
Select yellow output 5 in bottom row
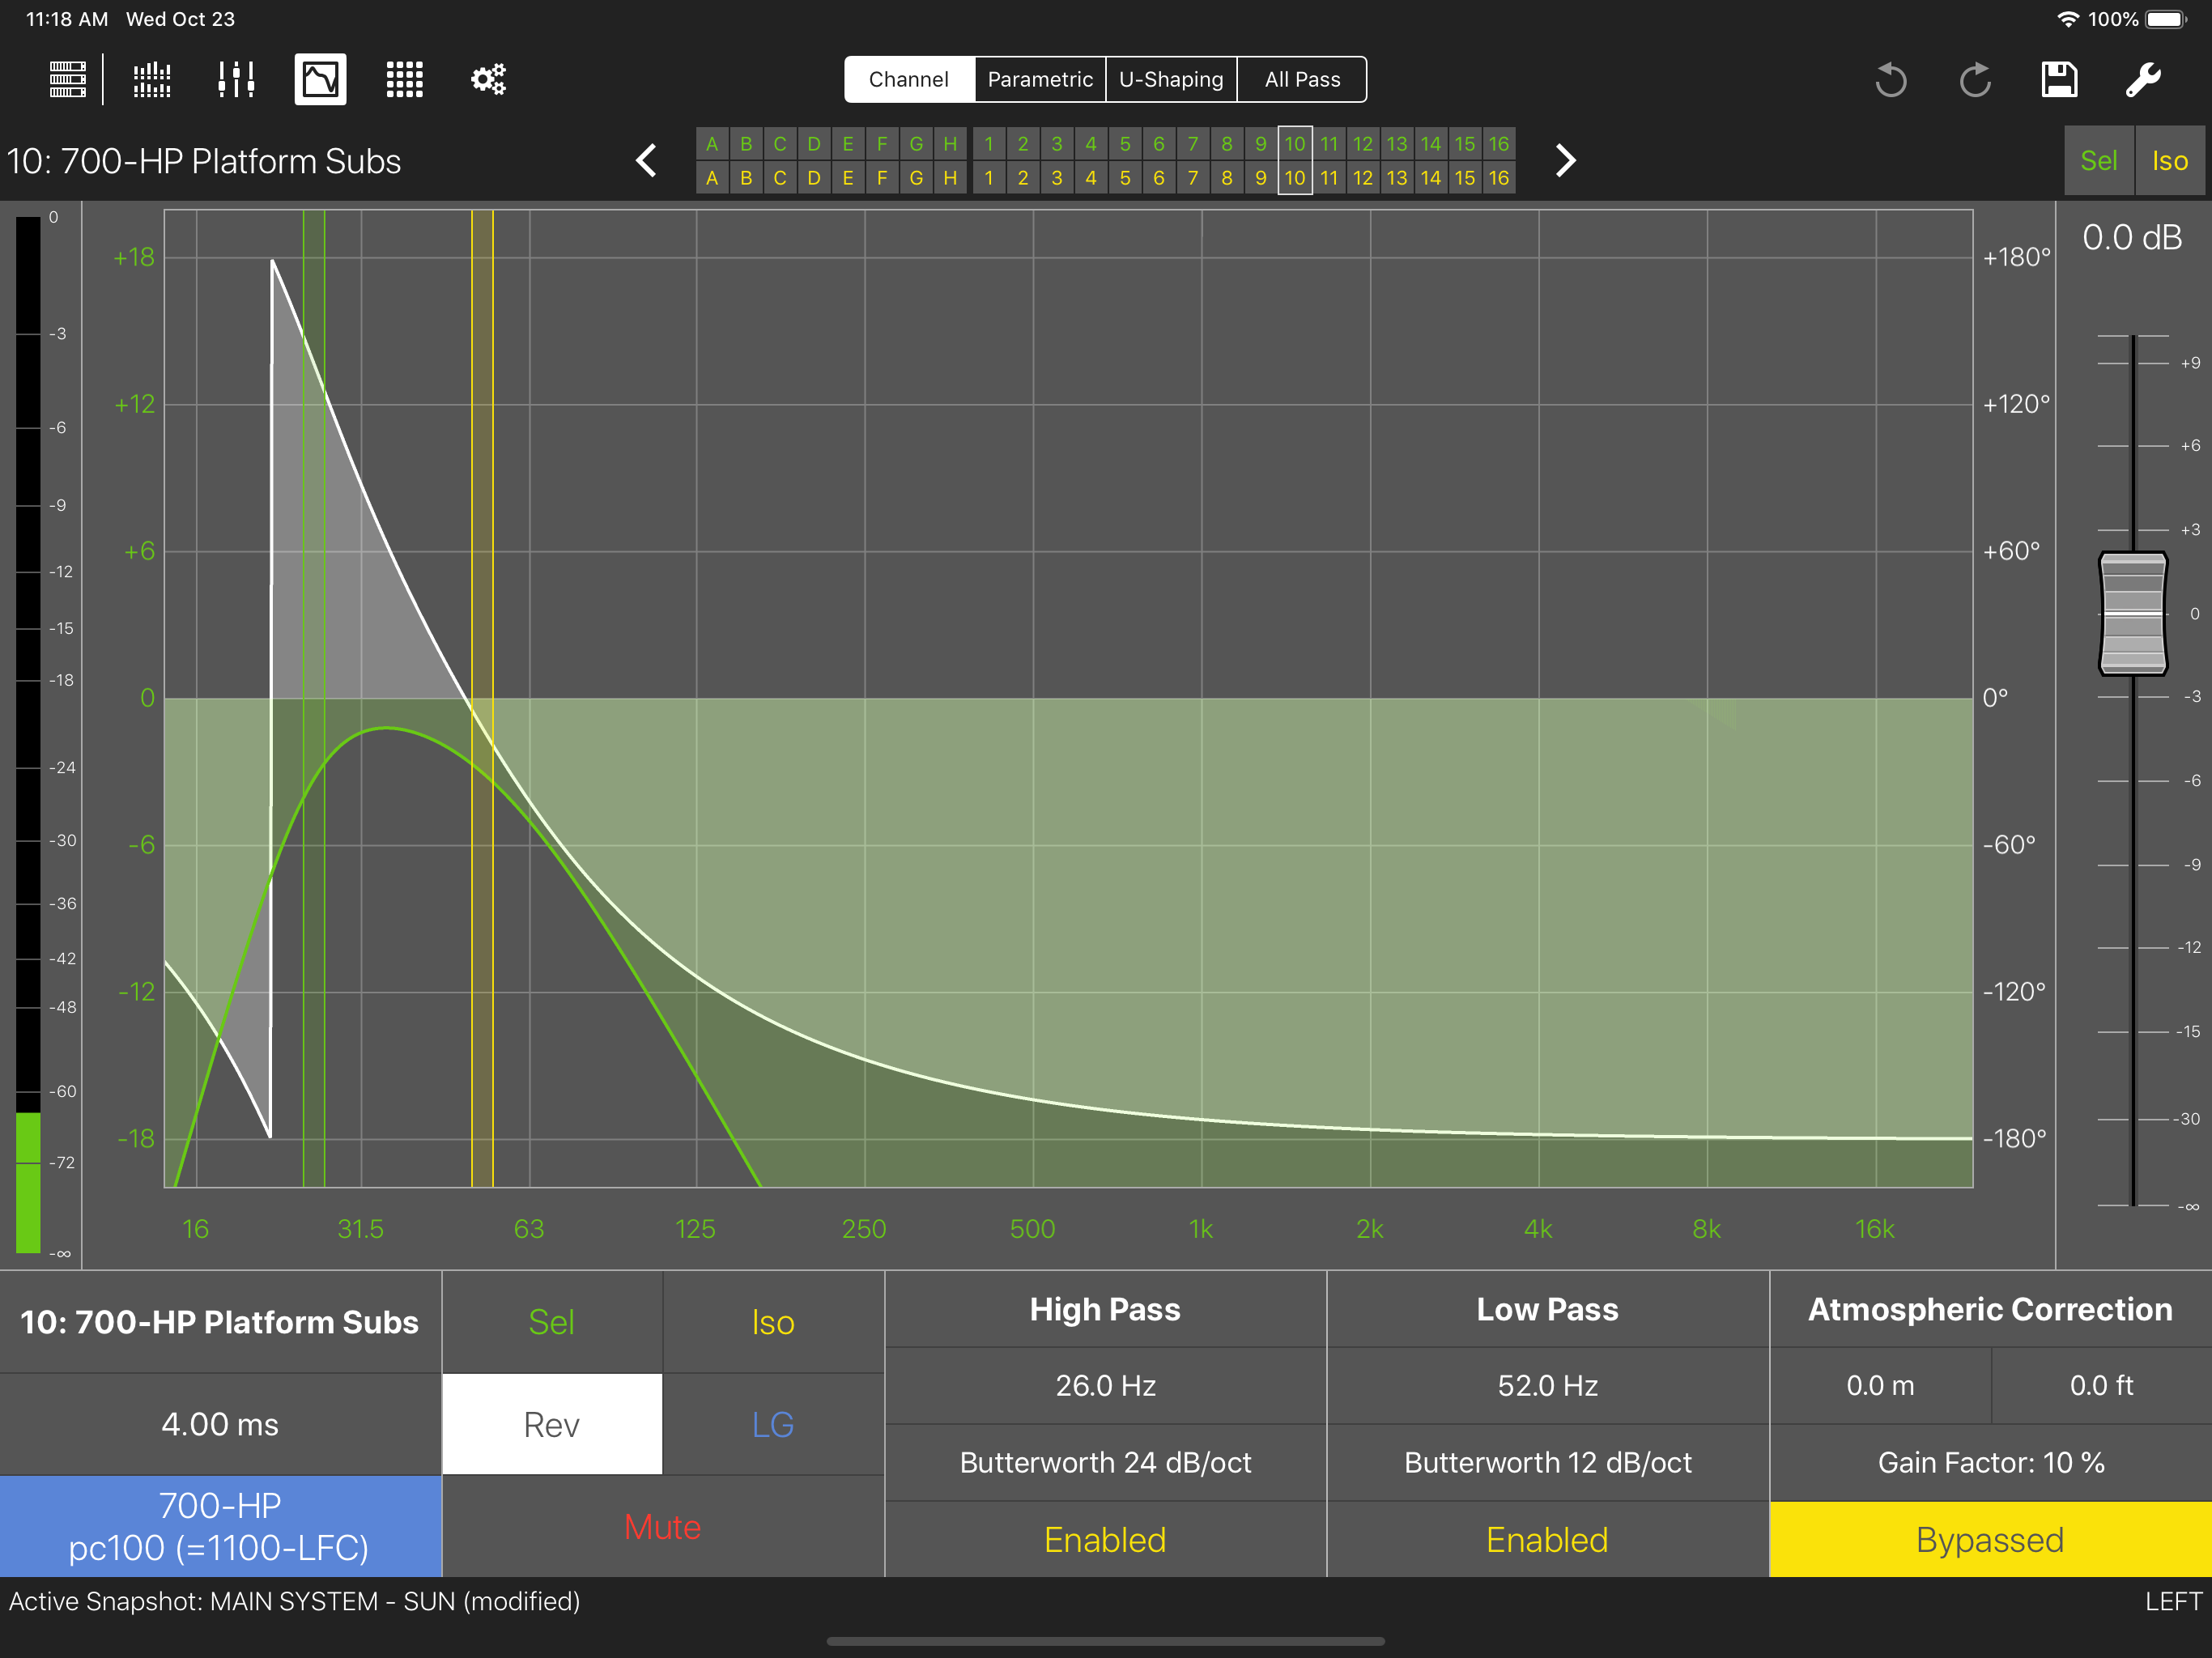tap(1125, 178)
